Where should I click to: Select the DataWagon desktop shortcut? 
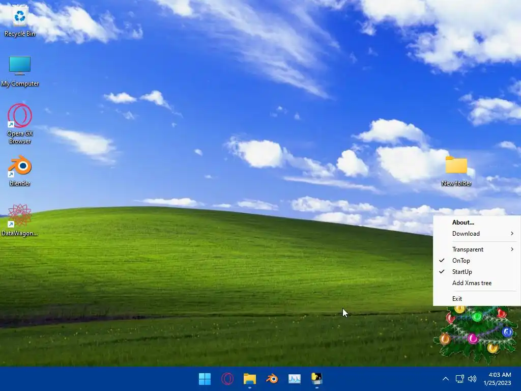tap(20, 220)
